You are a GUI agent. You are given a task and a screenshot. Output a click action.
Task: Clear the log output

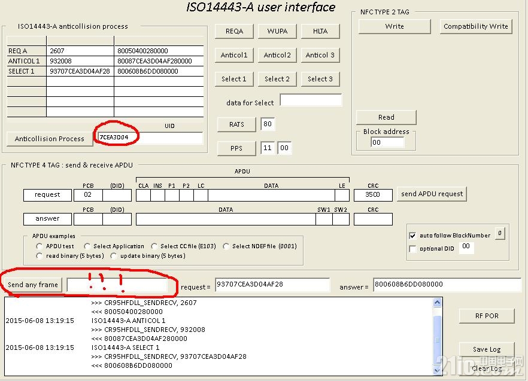click(487, 368)
